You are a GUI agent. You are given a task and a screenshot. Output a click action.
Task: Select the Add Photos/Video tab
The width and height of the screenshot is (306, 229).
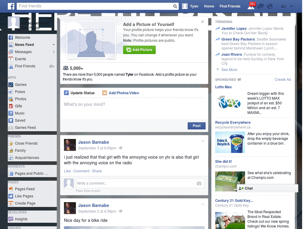121,93
